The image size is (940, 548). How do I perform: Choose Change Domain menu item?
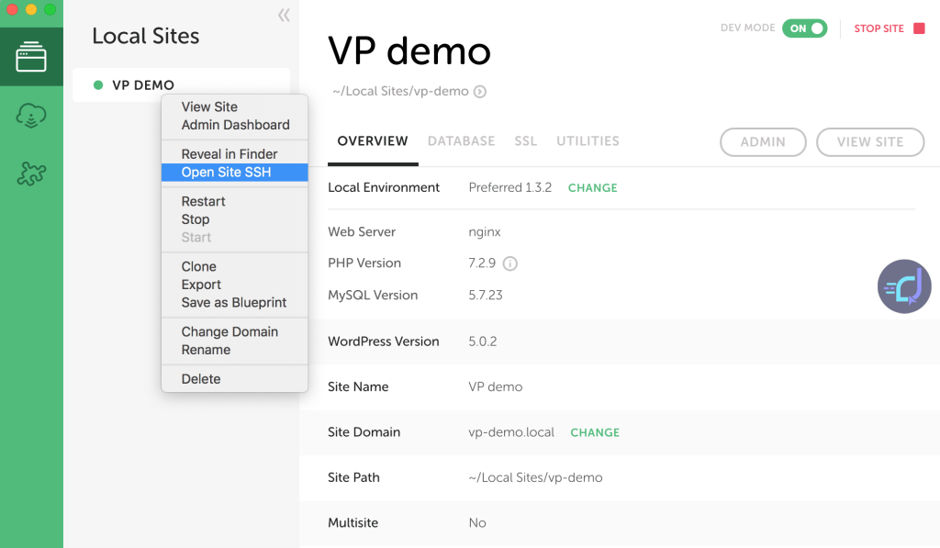tap(229, 331)
